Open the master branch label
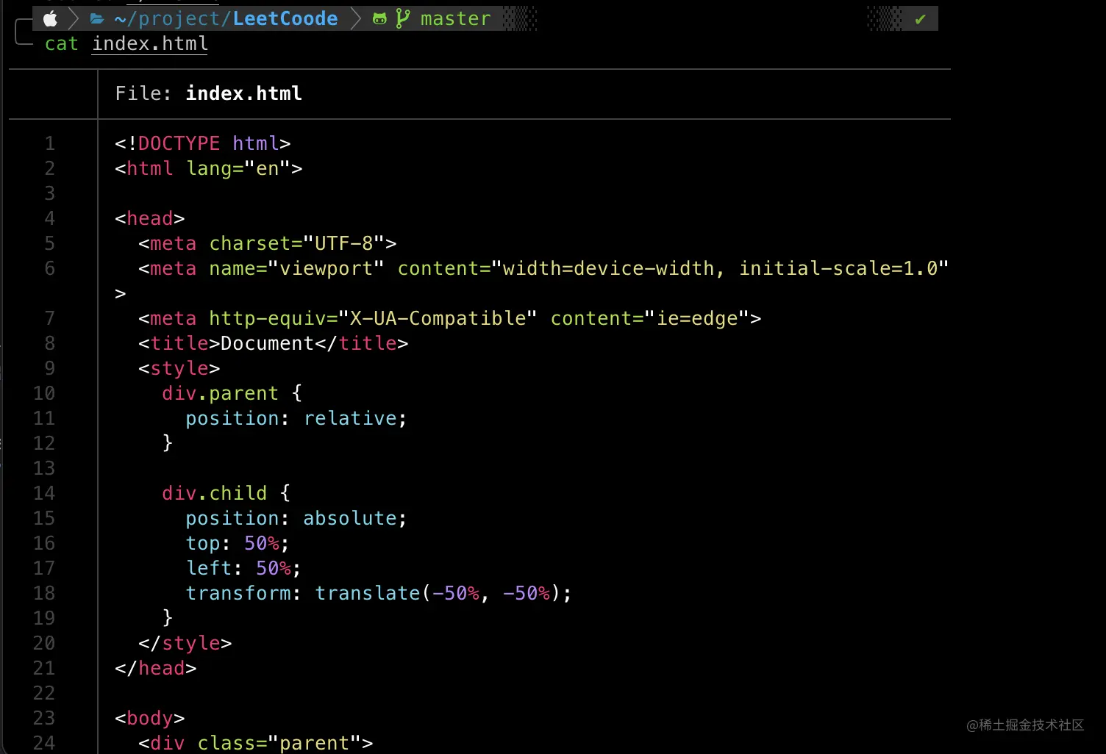The width and height of the screenshot is (1106, 754). coord(454,18)
